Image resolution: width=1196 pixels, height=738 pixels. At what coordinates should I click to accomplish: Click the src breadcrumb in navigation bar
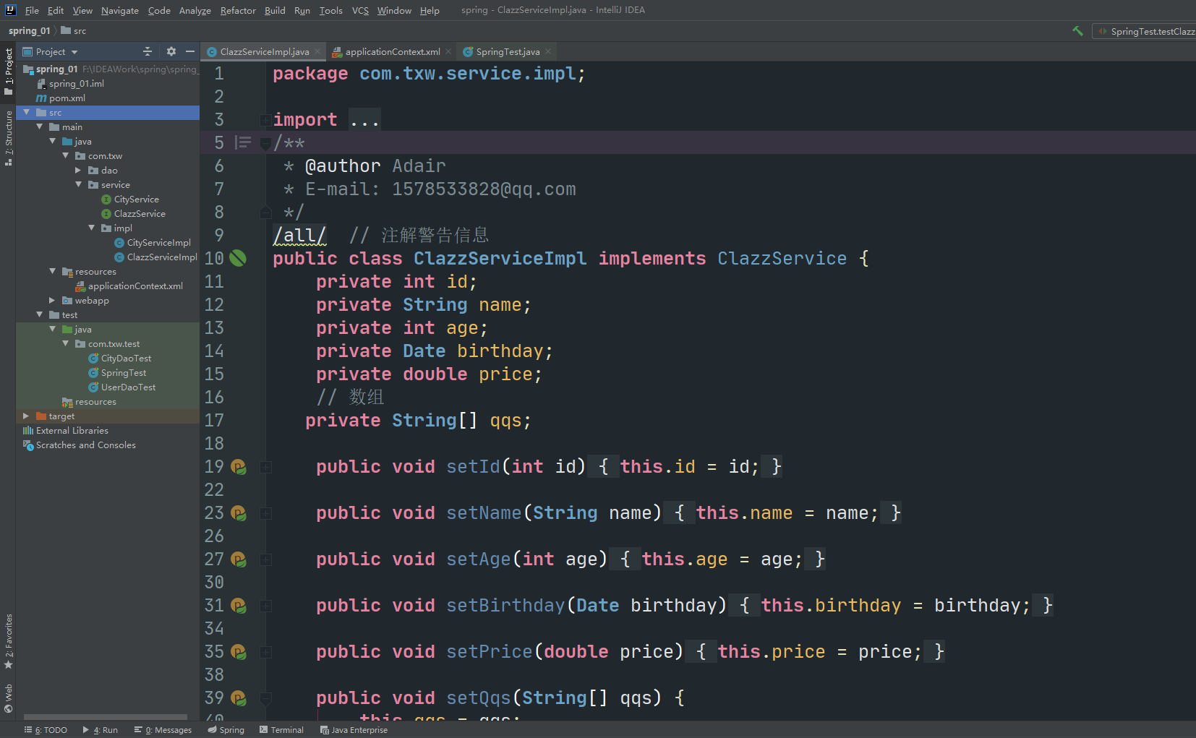pyautogui.click(x=74, y=31)
